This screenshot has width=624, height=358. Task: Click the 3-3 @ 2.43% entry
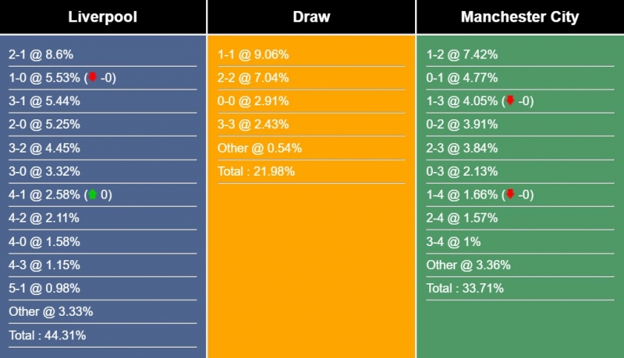[x=253, y=125]
